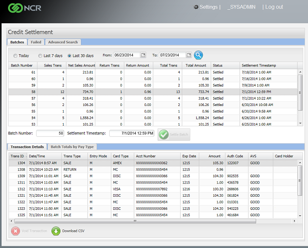Click the green Download CSV icon
The height and width of the screenshot is (248, 308).
tap(56, 231)
